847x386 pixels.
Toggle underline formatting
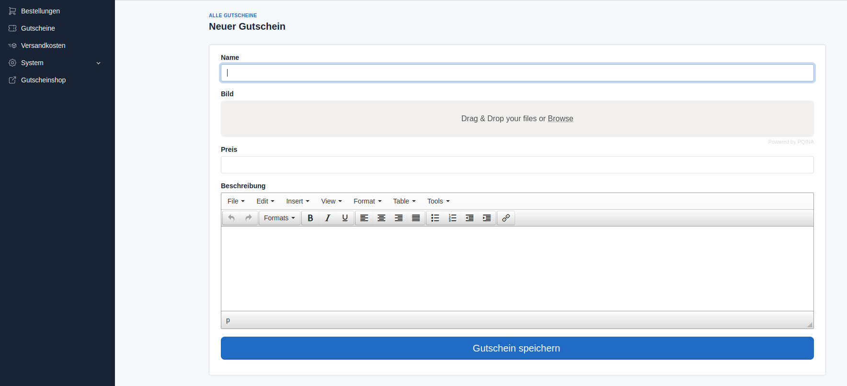345,218
